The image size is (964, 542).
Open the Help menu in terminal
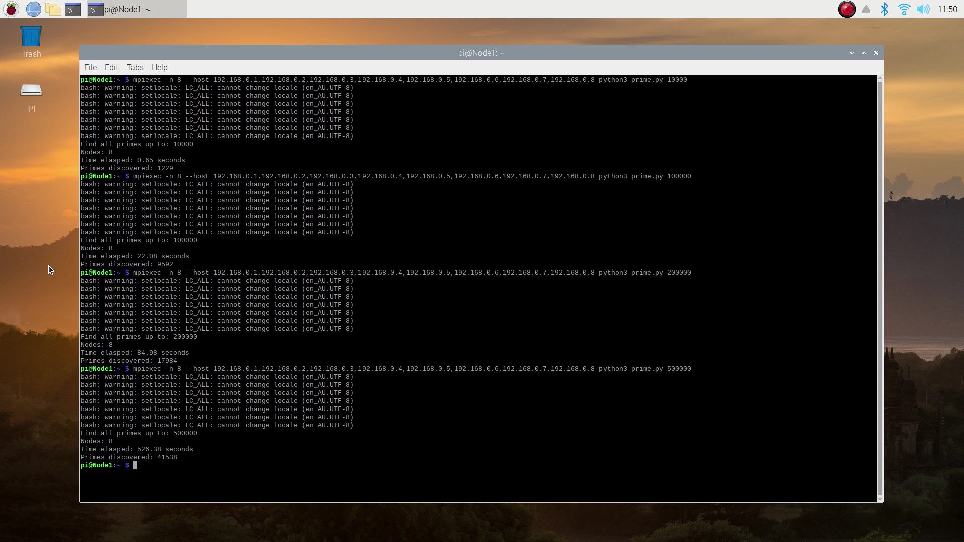[159, 67]
